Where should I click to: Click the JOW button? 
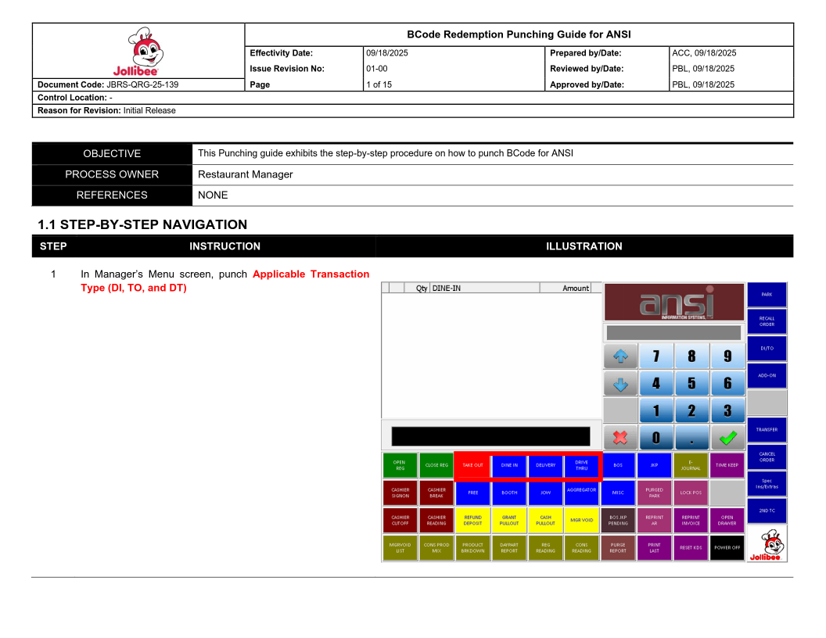pyautogui.click(x=546, y=493)
